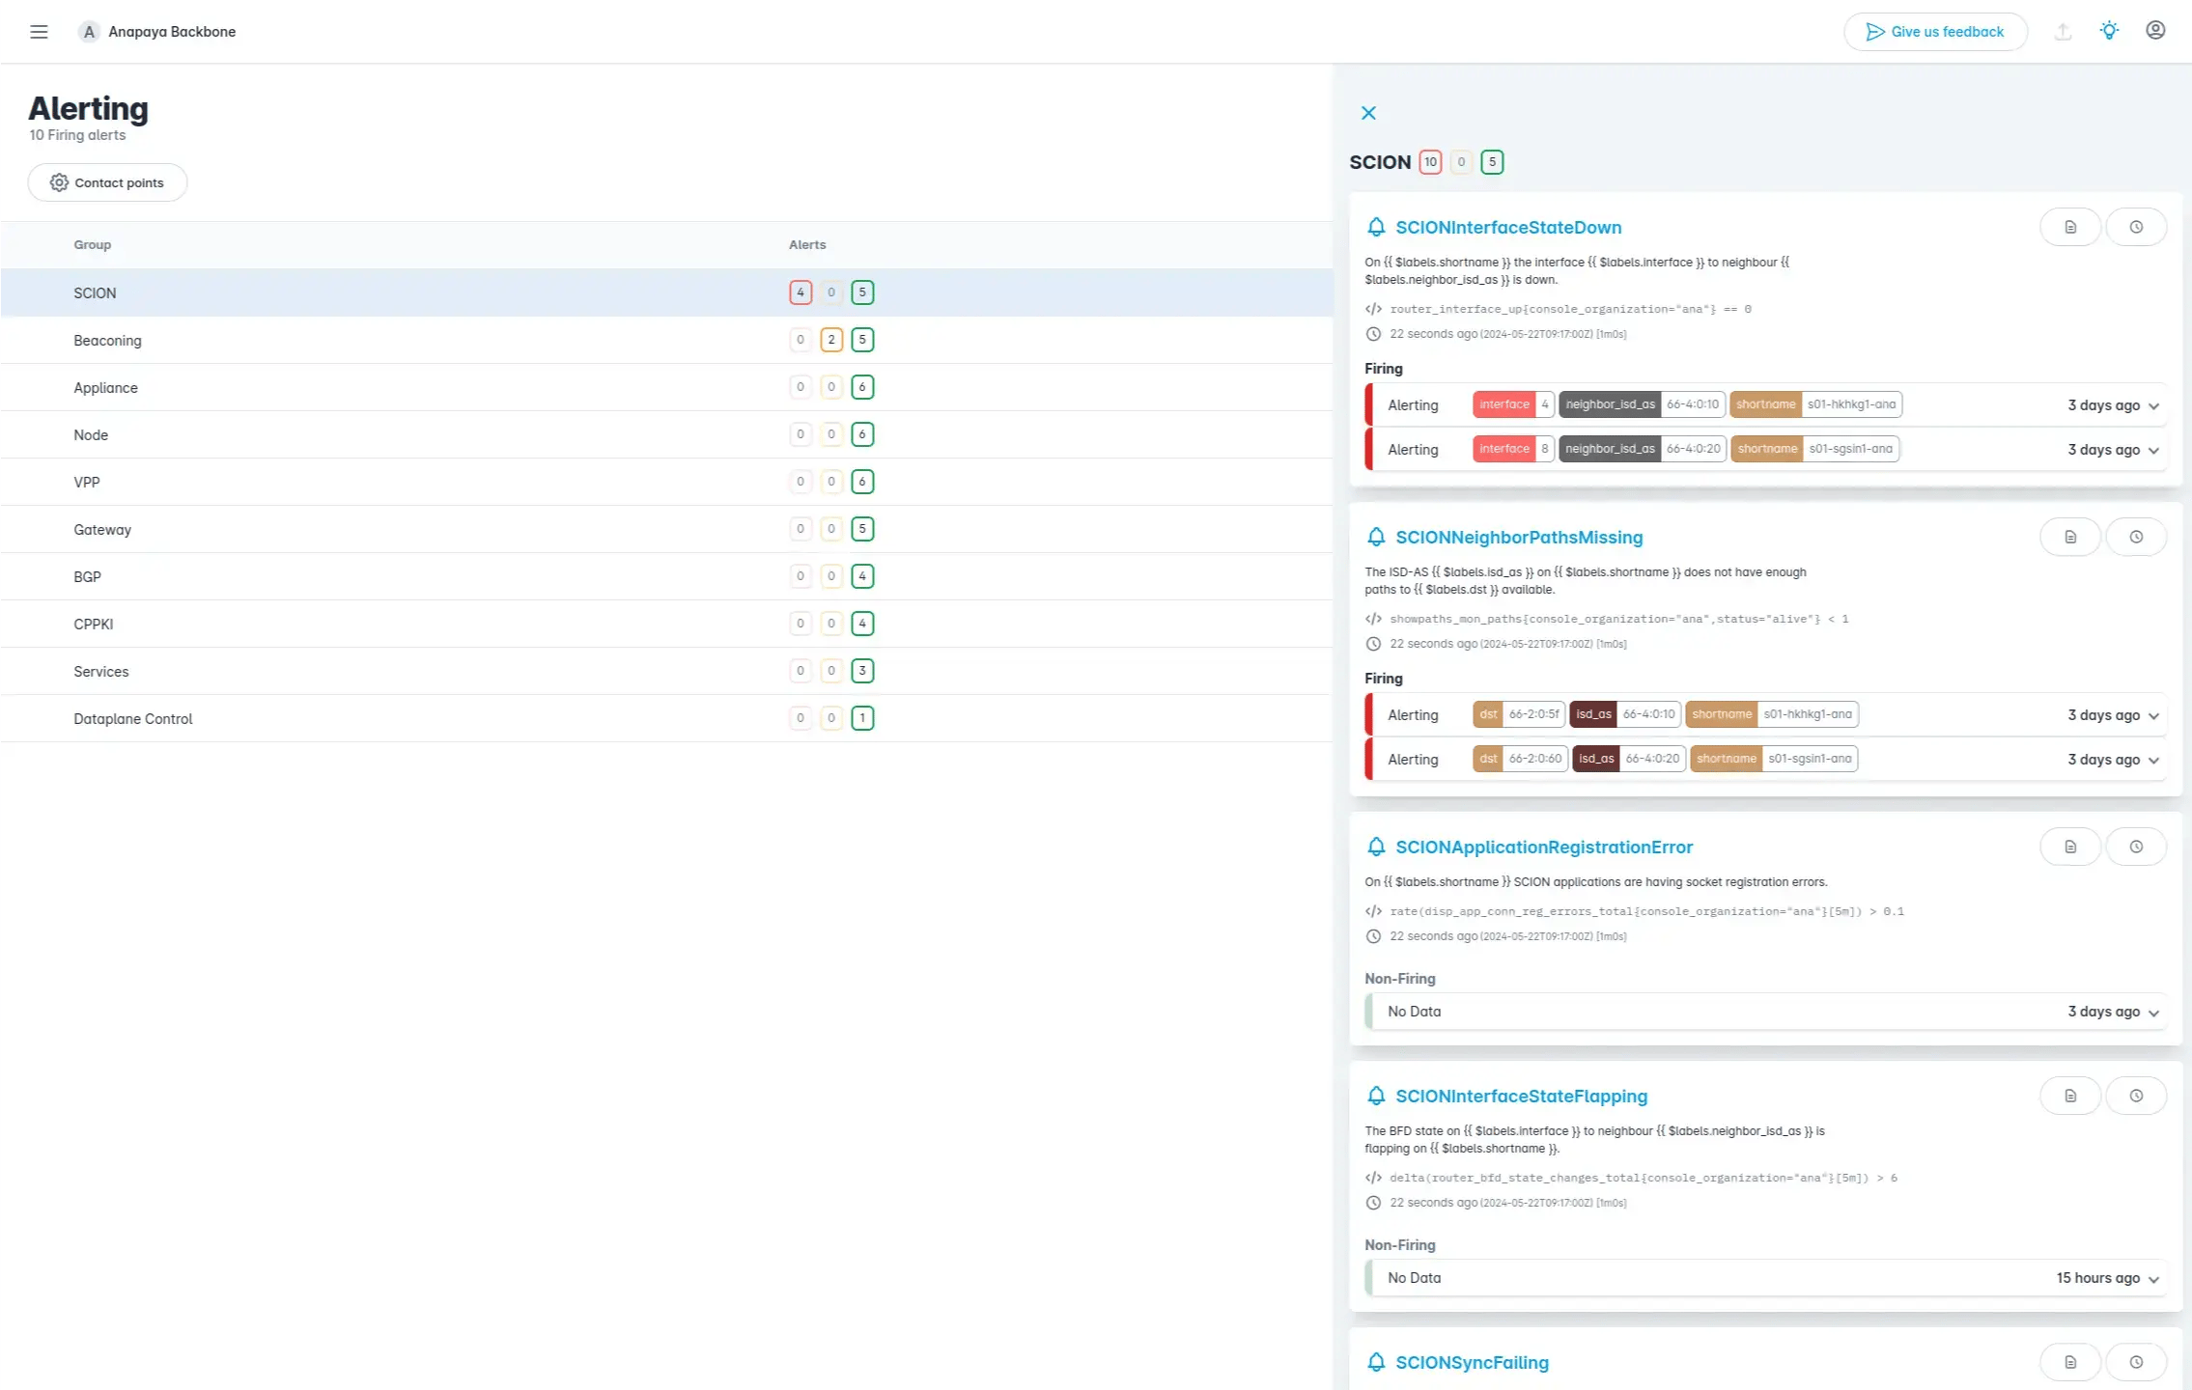Close the SCION alerts side panel
Image resolution: width=2192 pixels, height=1390 pixels.
[x=1367, y=113]
